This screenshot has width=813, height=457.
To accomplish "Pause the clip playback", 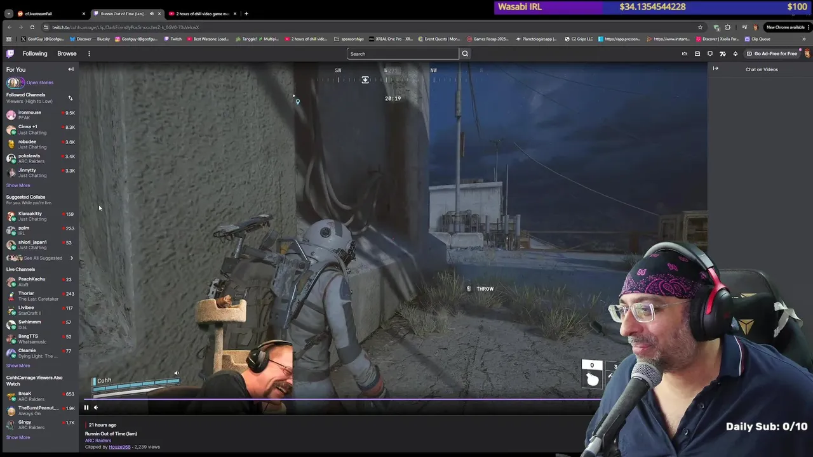I will (x=86, y=407).
